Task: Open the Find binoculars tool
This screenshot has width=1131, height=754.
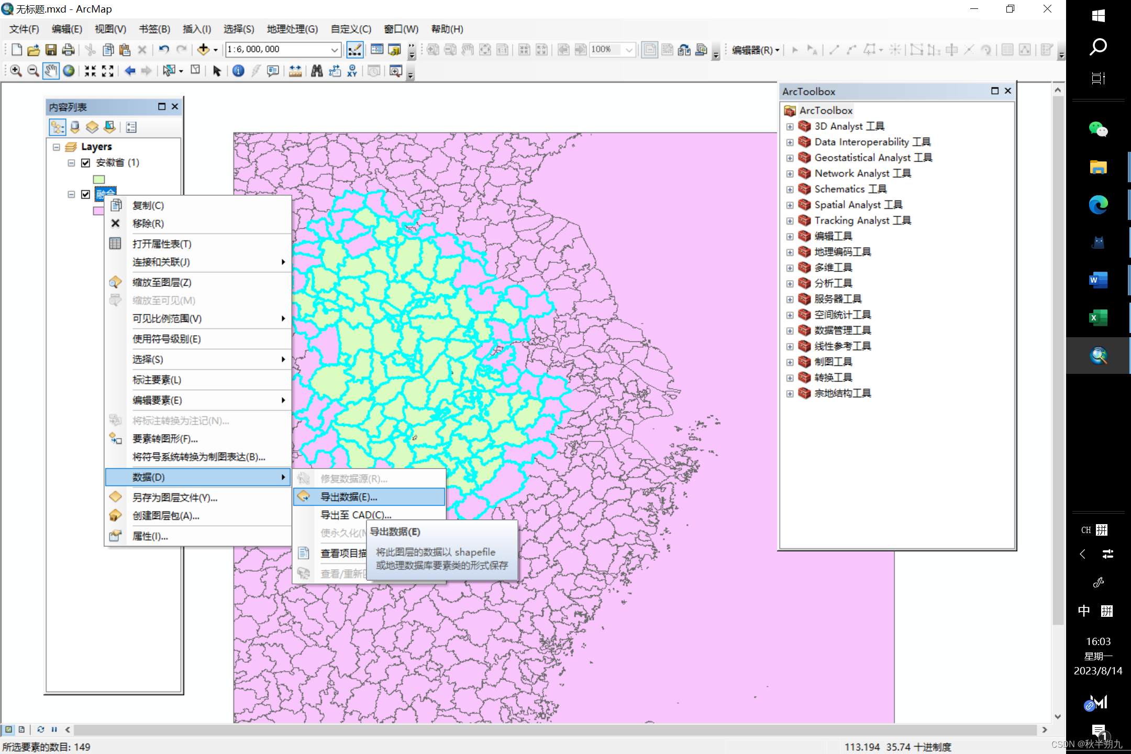Action: tap(317, 71)
